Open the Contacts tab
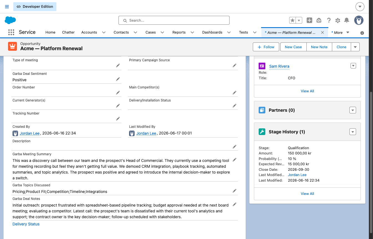 (121, 32)
